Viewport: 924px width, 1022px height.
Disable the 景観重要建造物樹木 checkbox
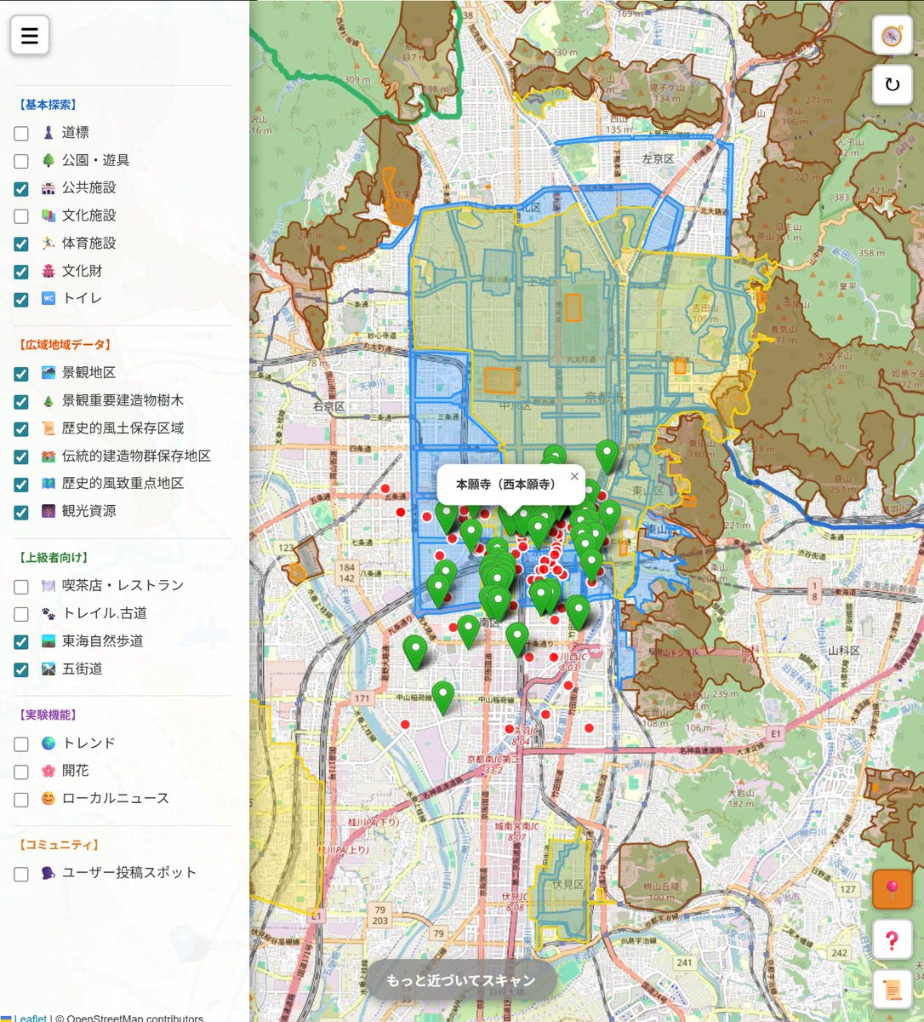click(x=21, y=401)
